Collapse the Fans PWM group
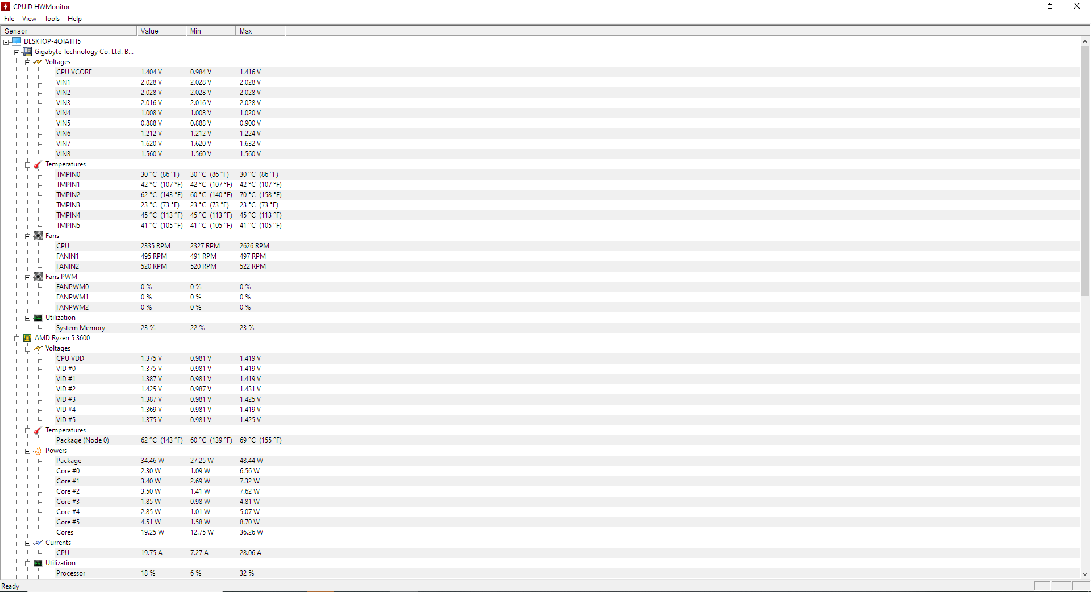1091x592 pixels. pyautogui.click(x=27, y=277)
